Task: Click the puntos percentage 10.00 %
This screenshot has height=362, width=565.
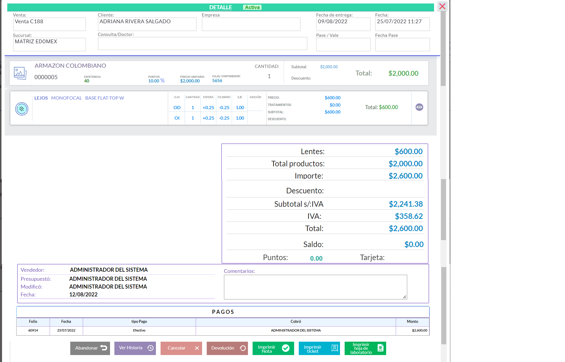Action: [x=156, y=81]
